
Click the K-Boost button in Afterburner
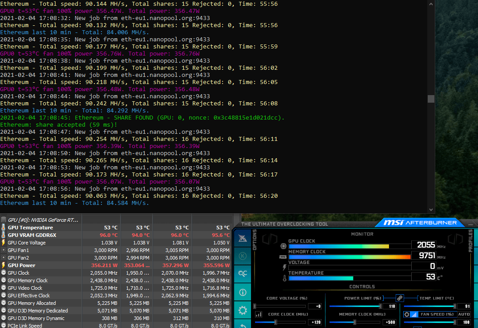click(243, 256)
